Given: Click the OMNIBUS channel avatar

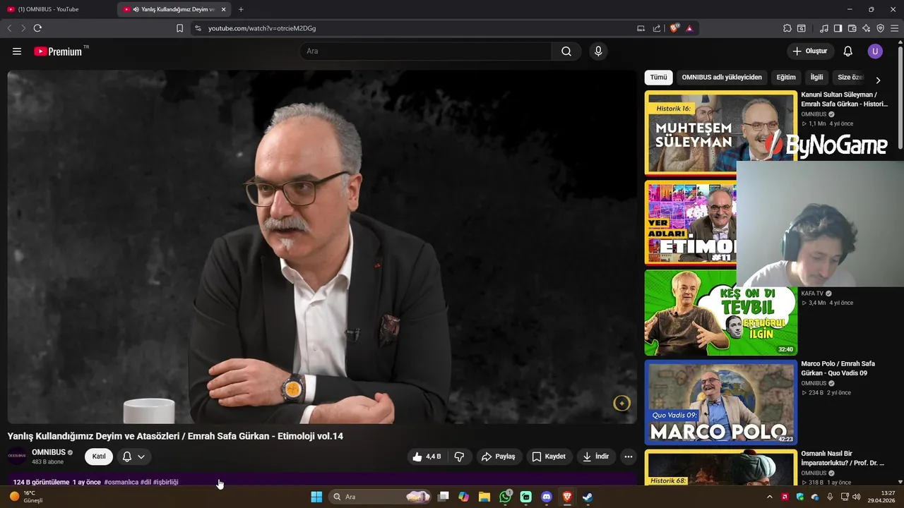Looking at the screenshot, I should coord(17,456).
